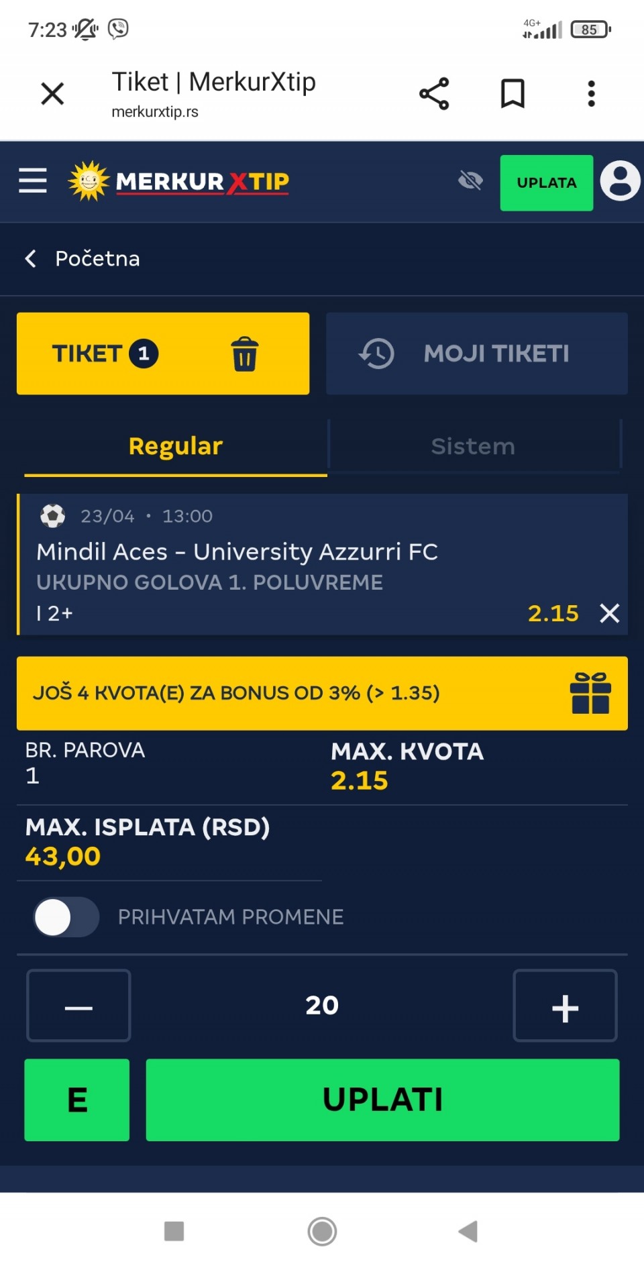Go back to Početna with chevron

click(31, 259)
